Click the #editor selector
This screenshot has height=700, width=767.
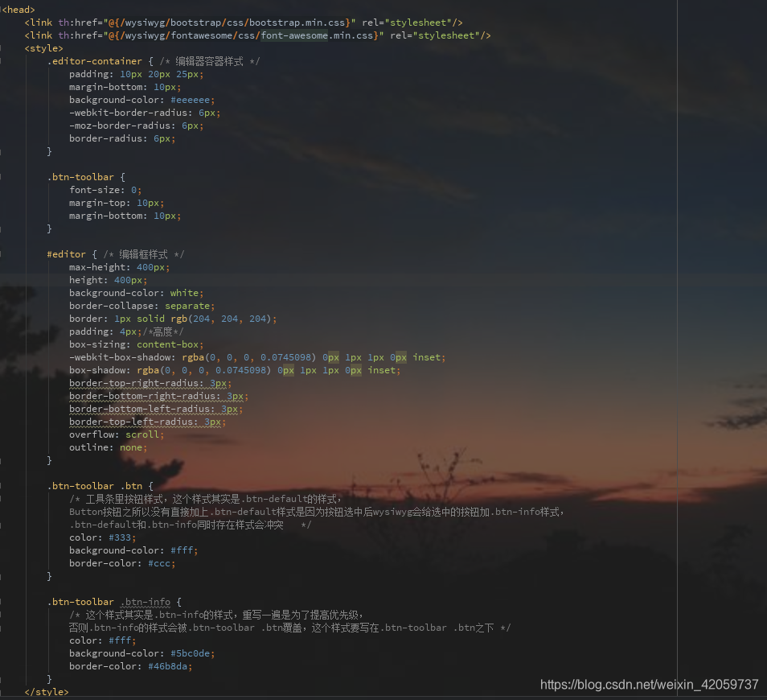(66, 254)
